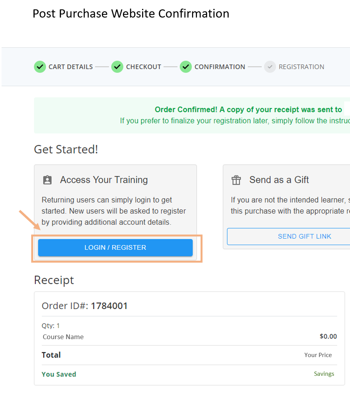Click the Access Your Training badge icon
350x416 pixels.
point(47,180)
